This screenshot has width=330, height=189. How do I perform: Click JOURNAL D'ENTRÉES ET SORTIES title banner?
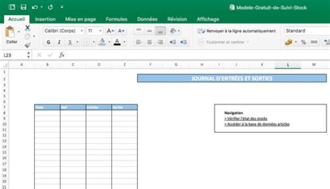point(232,78)
